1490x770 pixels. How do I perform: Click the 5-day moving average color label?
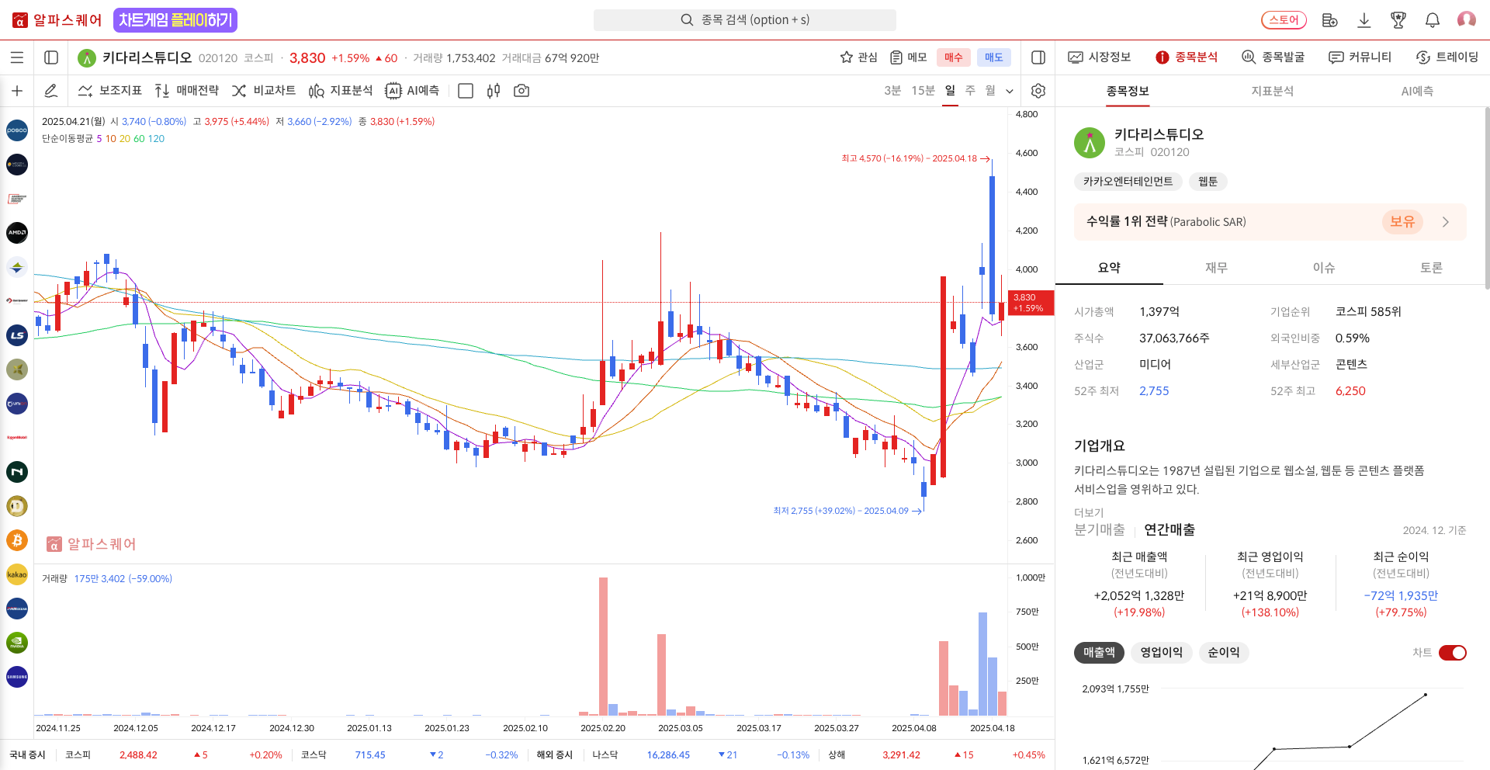click(x=99, y=139)
